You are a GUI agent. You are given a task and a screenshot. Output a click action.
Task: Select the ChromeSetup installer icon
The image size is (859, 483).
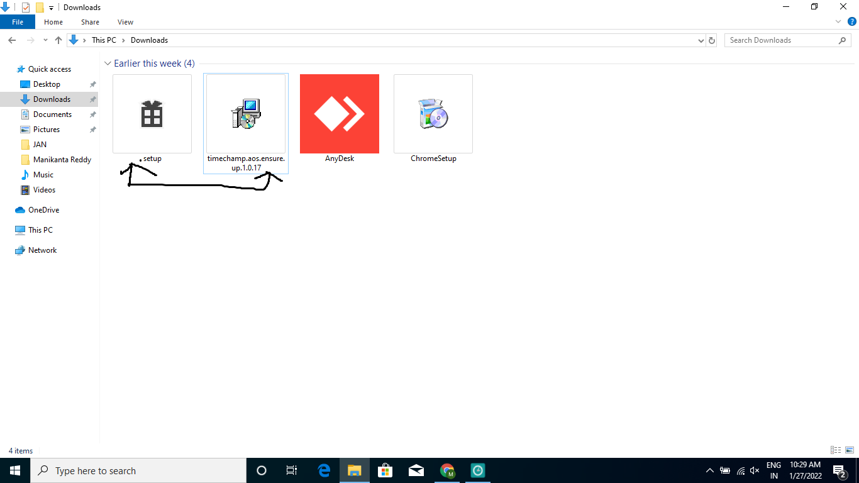point(433,114)
